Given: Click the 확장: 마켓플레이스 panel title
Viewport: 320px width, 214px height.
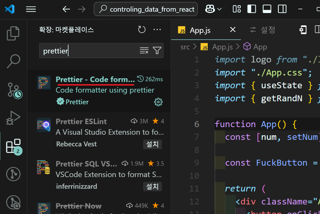Looking at the screenshot, I should [x=67, y=30].
